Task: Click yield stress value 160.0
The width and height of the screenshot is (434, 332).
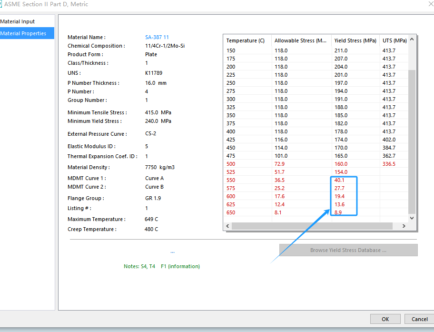Action: tap(341, 164)
